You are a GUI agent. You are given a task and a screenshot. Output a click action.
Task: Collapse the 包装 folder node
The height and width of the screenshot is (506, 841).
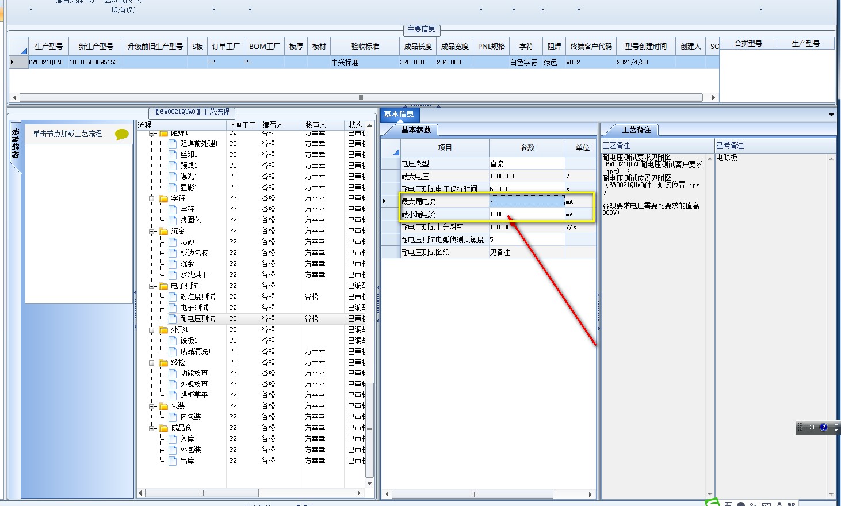[153, 406]
